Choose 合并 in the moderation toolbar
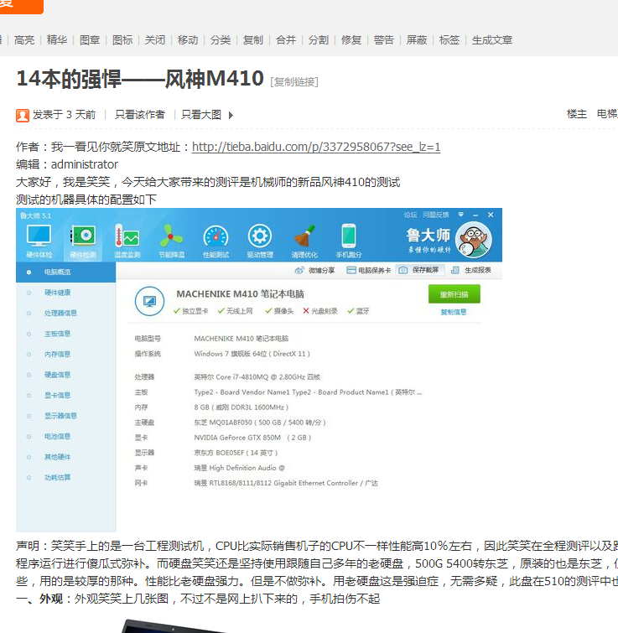The width and height of the screenshot is (618, 633). click(286, 40)
